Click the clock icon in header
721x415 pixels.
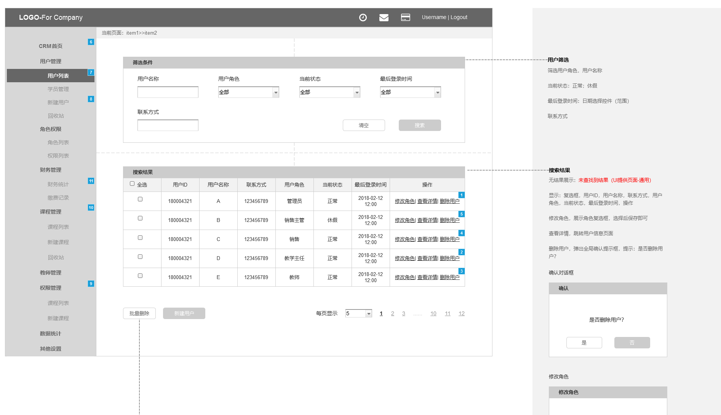(x=363, y=18)
